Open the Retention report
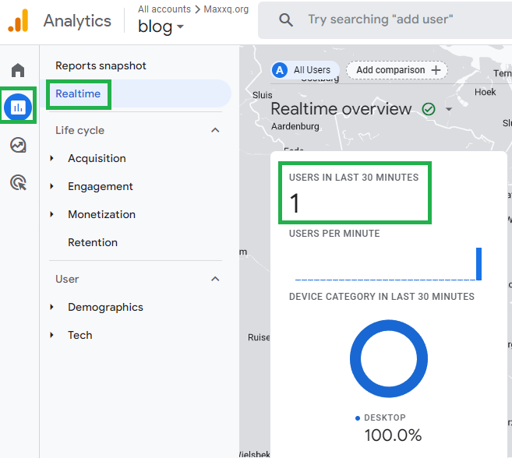Viewport: 512px width, 458px height. [x=93, y=242]
